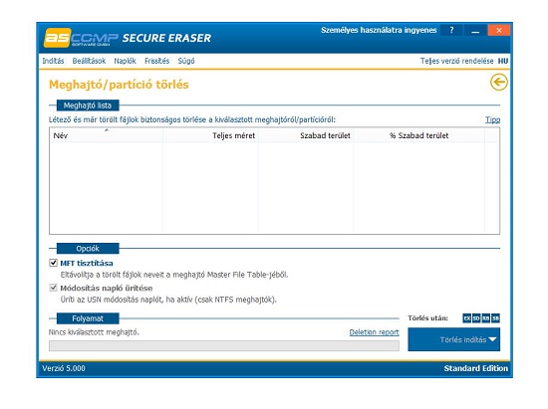
Task: Click 'Nincs kiválasztott meghajtó.' status message
Action: (x=94, y=332)
